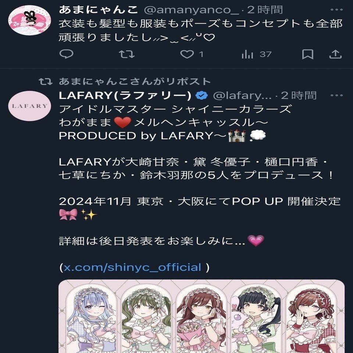Repost the あまにゃんこ tweet
The height and width of the screenshot is (353, 353).
127,54
